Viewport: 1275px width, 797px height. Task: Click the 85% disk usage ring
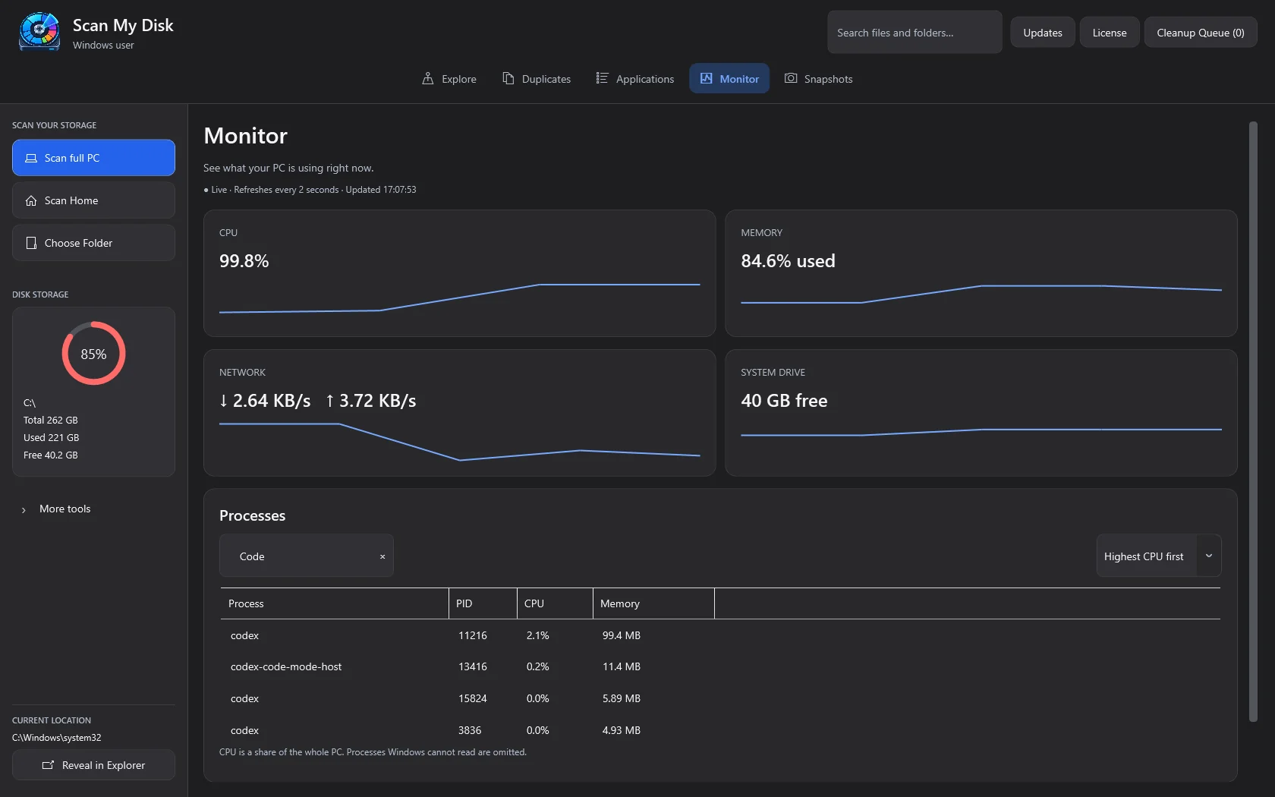93,354
